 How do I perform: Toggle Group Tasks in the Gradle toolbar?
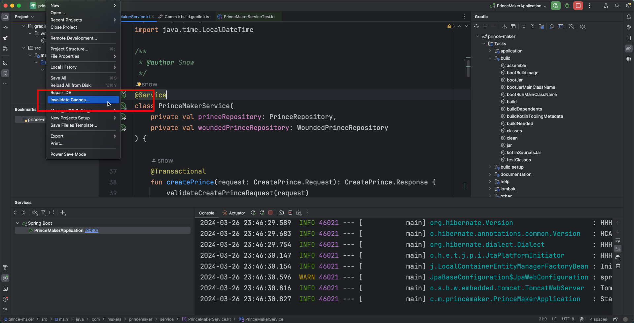(x=541, y=26)
